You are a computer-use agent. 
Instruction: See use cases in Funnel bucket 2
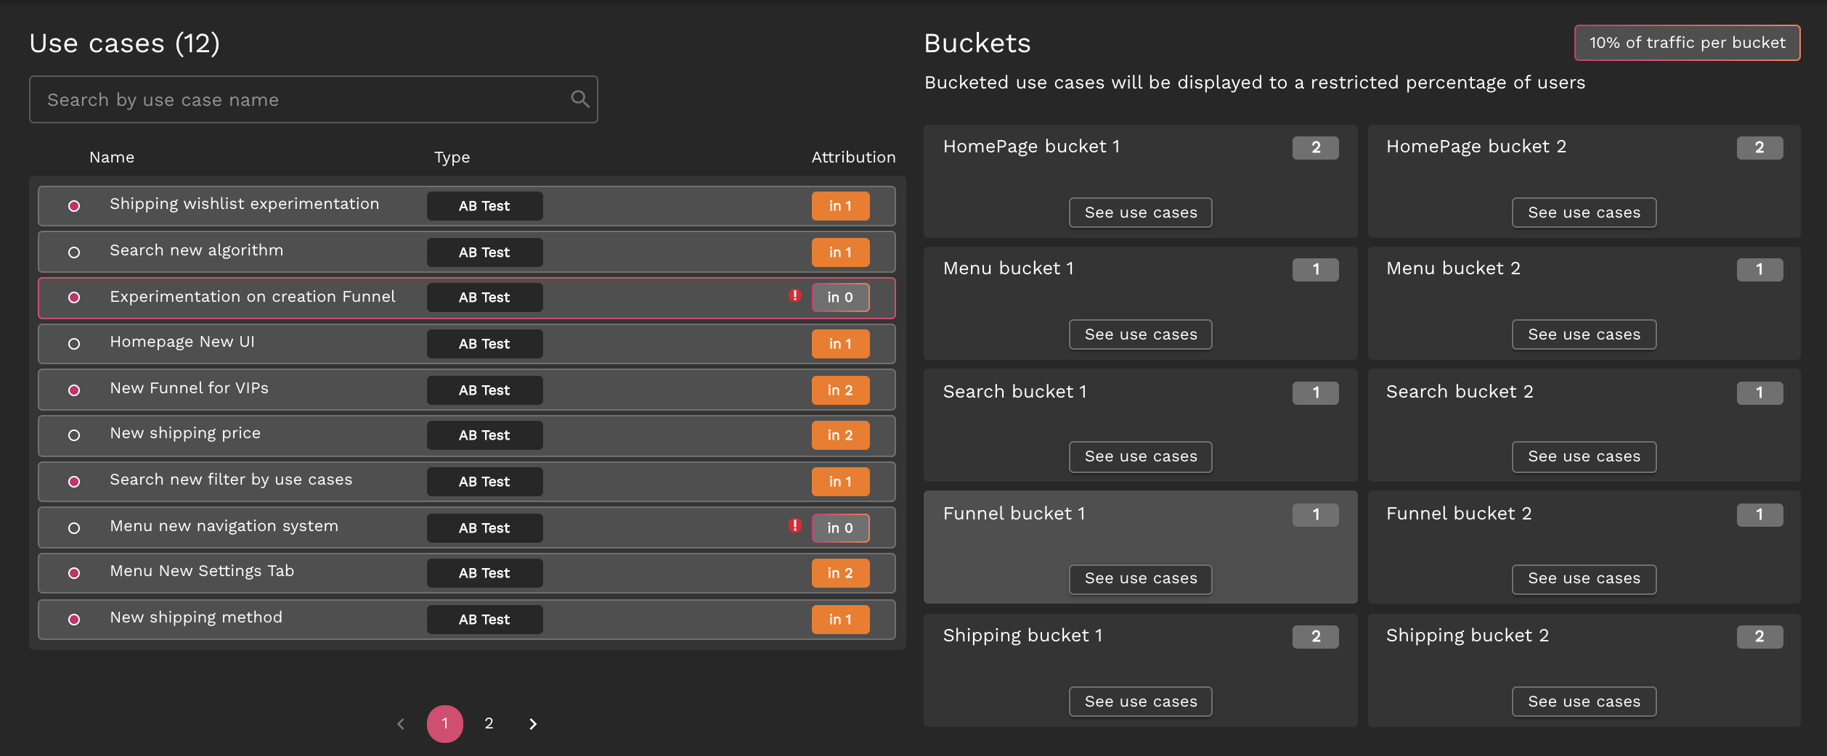pyautogui.click(x=1584, y=579)
